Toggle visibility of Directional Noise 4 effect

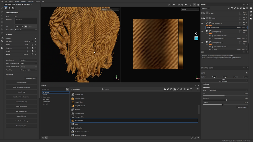[x=210, y=39]
